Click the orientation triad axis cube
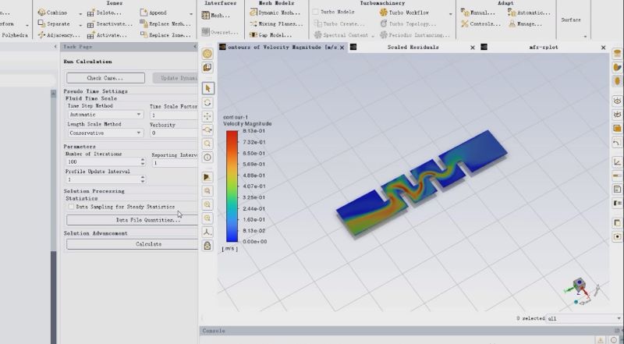The image size is (624, 344). (x=580, y=284)
